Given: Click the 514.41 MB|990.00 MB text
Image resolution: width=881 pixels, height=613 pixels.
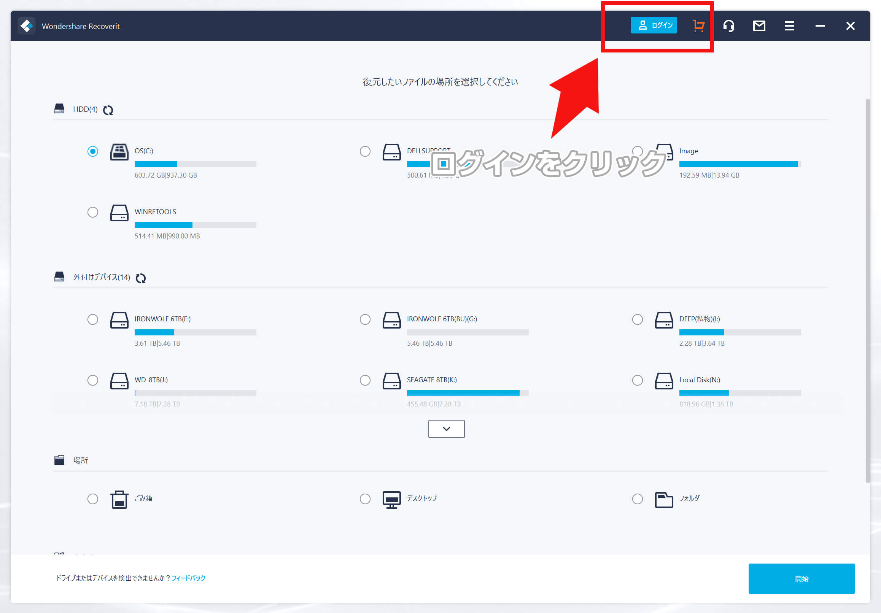Looking at the screenshot, I should point(167,236).
